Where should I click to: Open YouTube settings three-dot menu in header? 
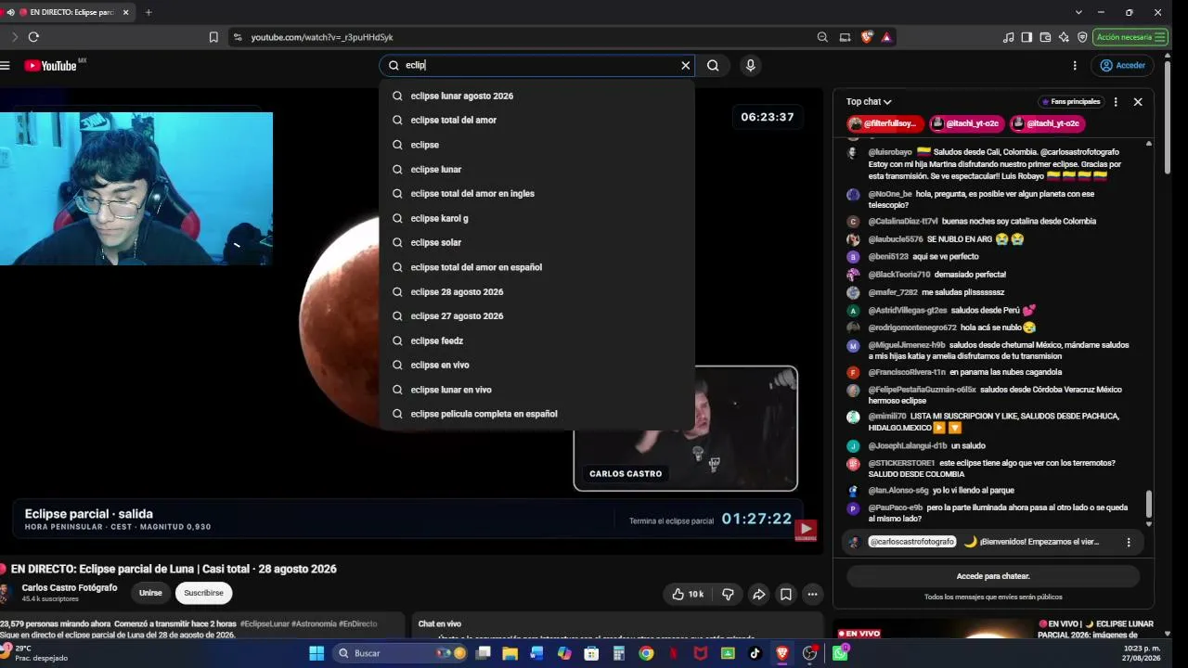click(1075, 66)
